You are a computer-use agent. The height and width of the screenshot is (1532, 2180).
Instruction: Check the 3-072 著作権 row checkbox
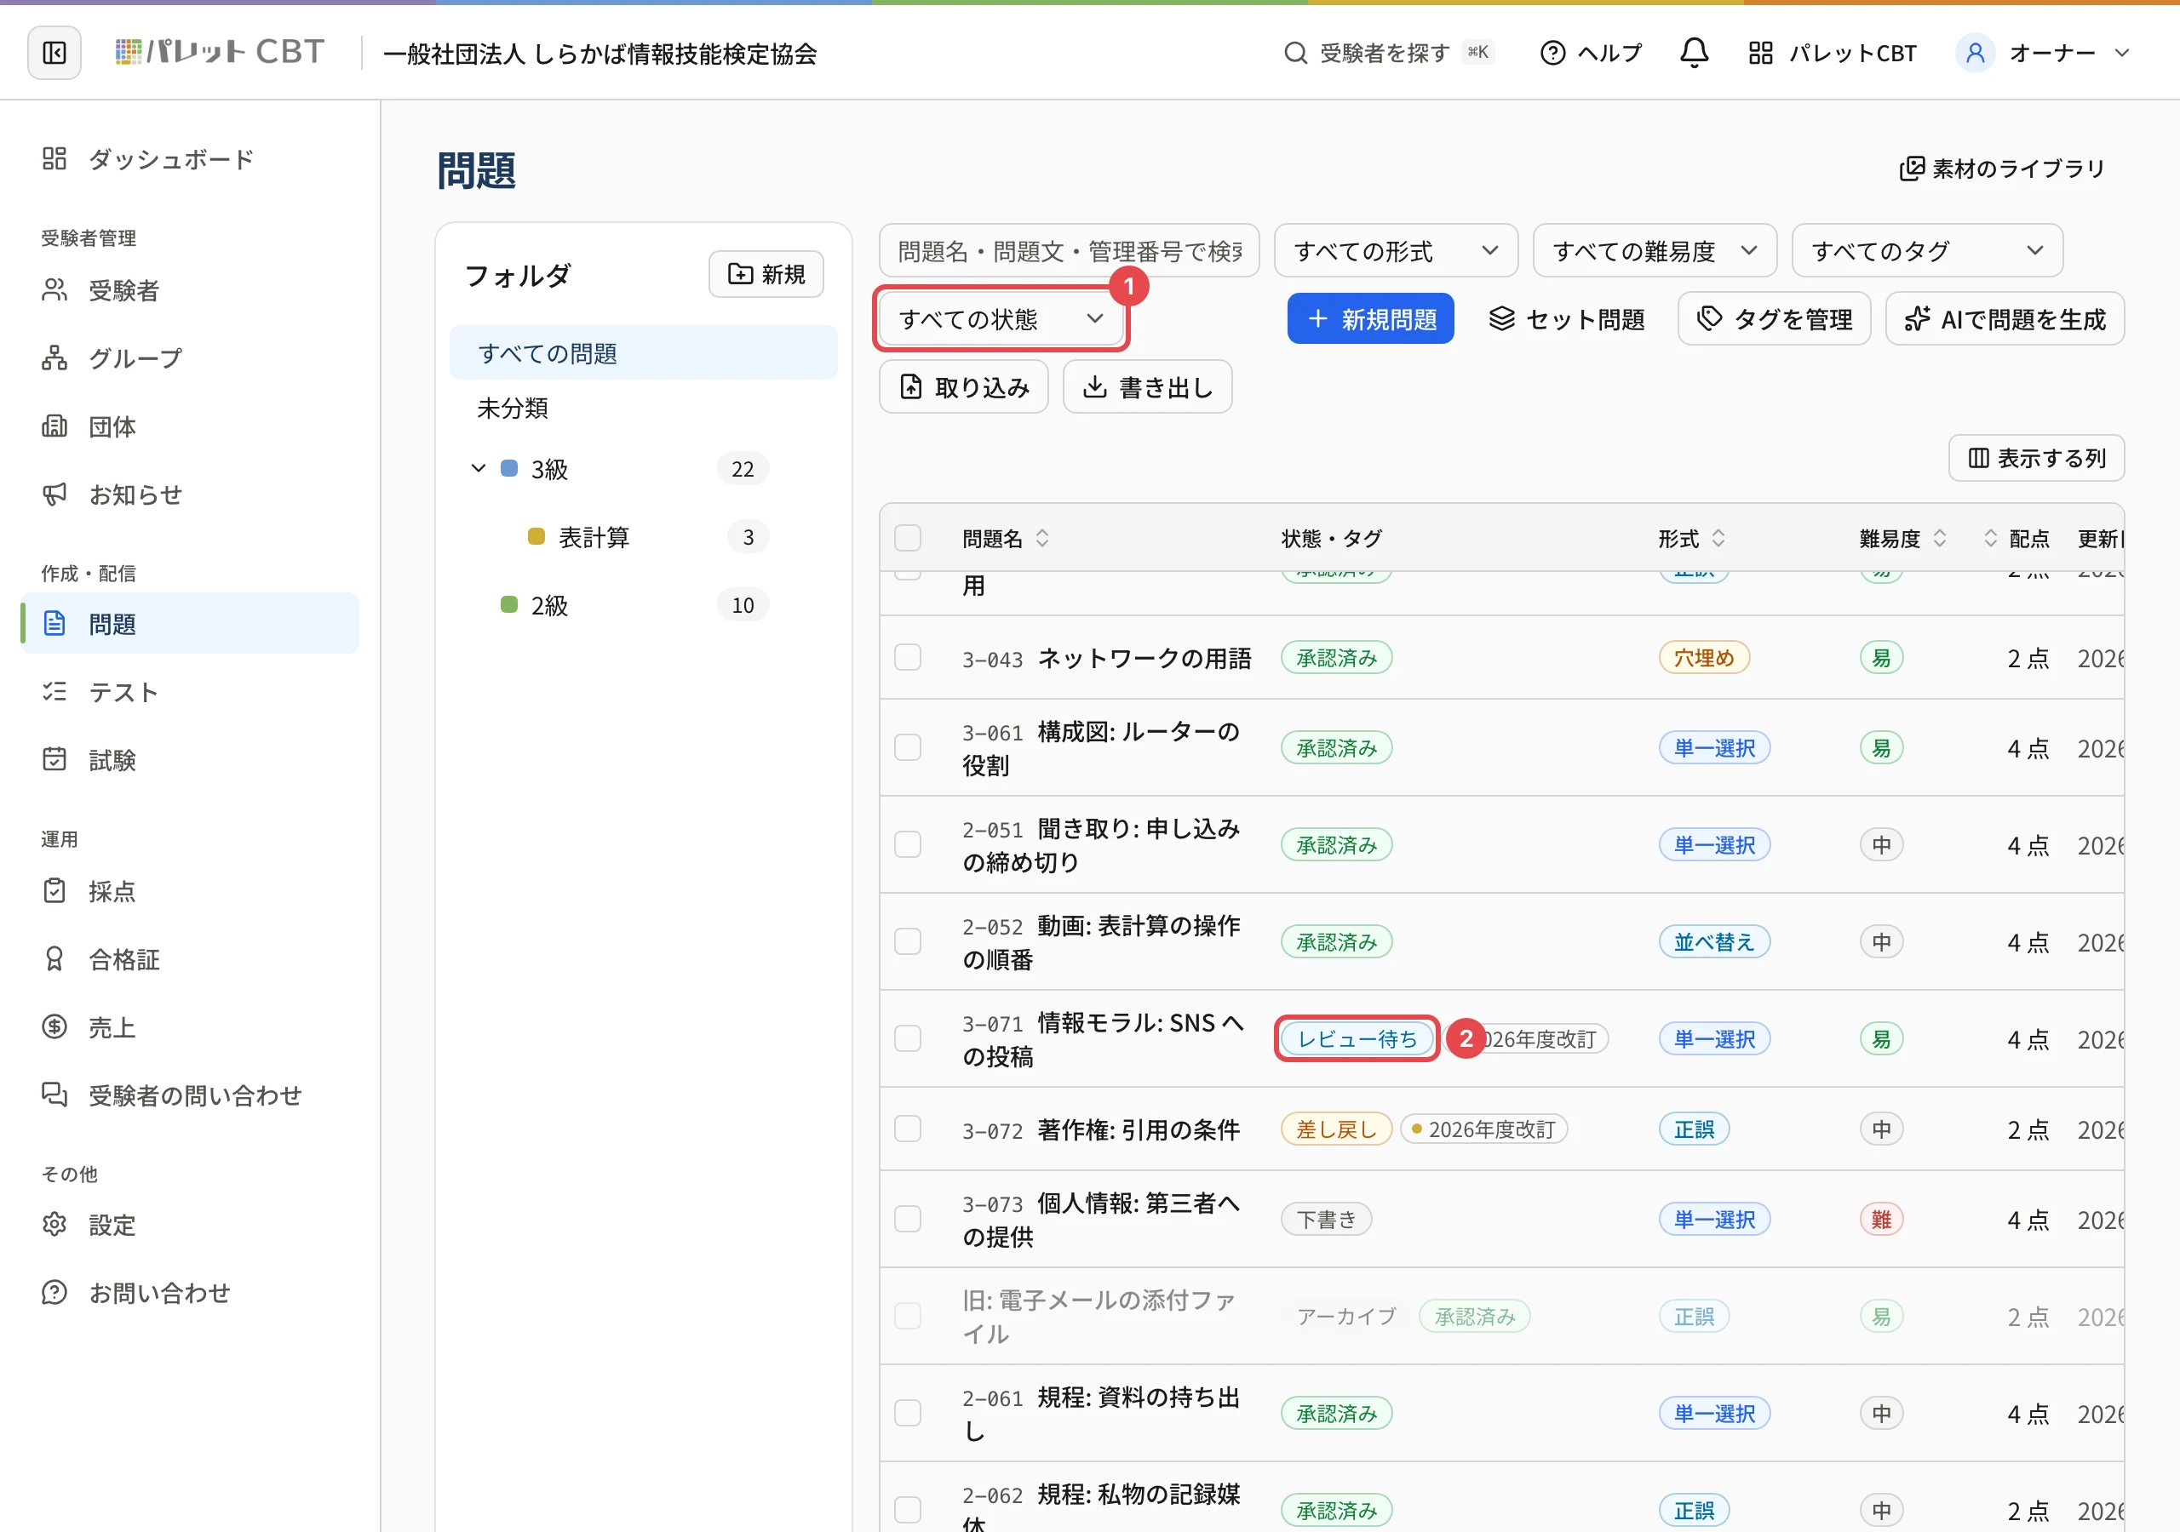click(x=908, y=1129)
